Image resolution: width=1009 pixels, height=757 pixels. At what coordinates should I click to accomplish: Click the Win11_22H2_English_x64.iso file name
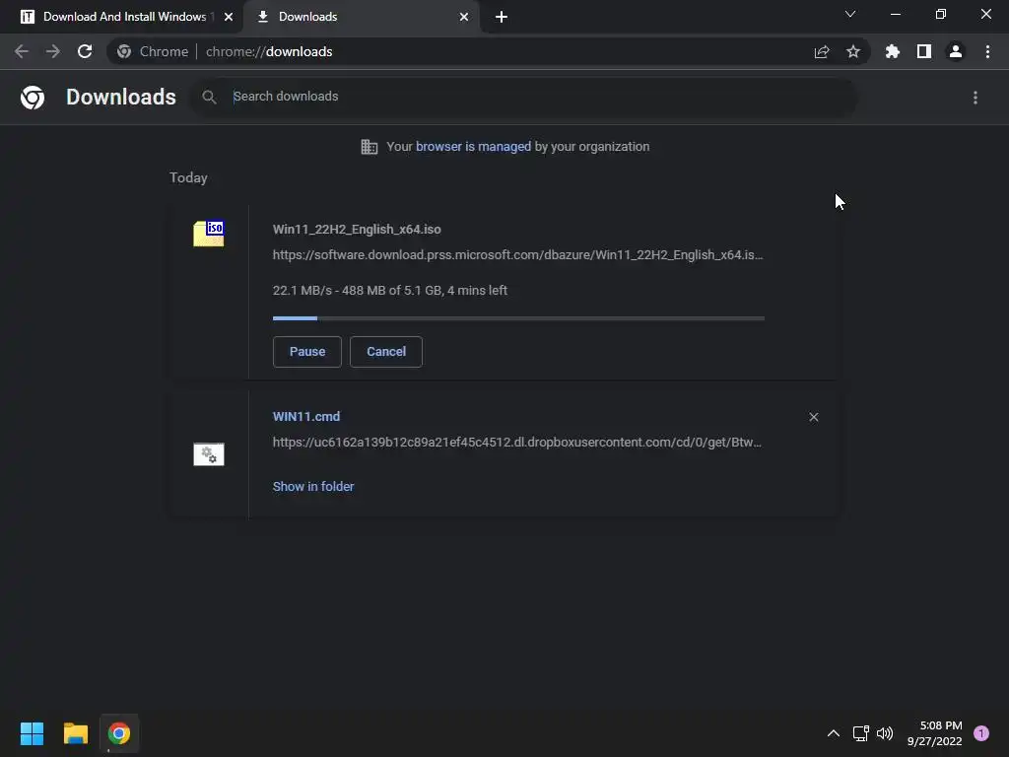coord(357,229)
